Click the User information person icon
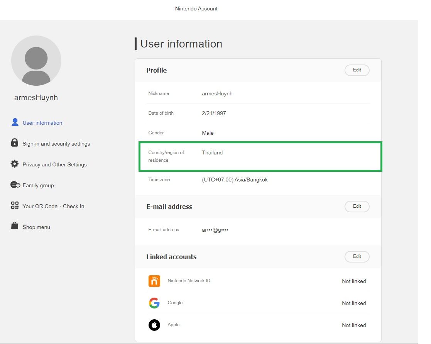 (x=15, y=122)
